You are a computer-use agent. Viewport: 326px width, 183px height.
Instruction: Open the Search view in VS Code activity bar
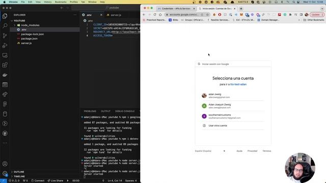pos(5,26)
